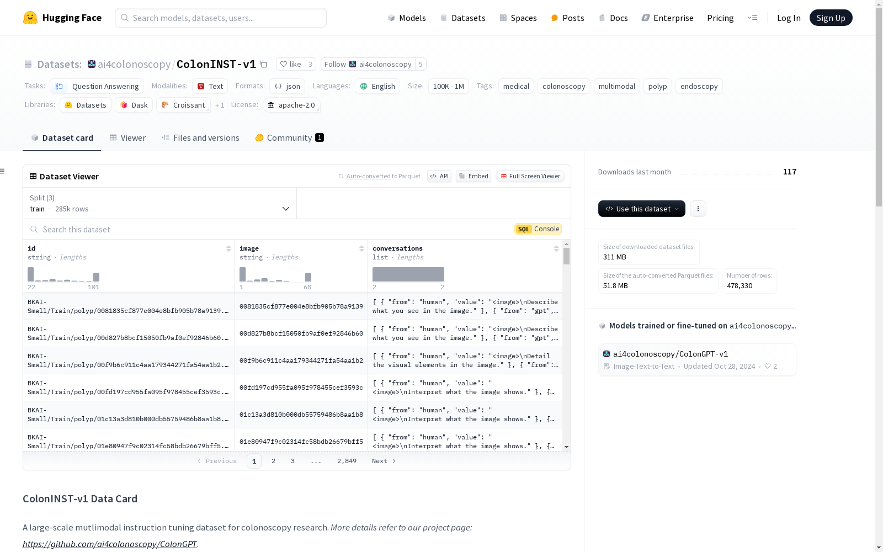Select the json format tag

[288, 86]
